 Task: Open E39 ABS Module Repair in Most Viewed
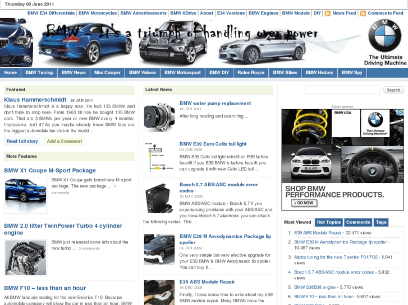318,233
